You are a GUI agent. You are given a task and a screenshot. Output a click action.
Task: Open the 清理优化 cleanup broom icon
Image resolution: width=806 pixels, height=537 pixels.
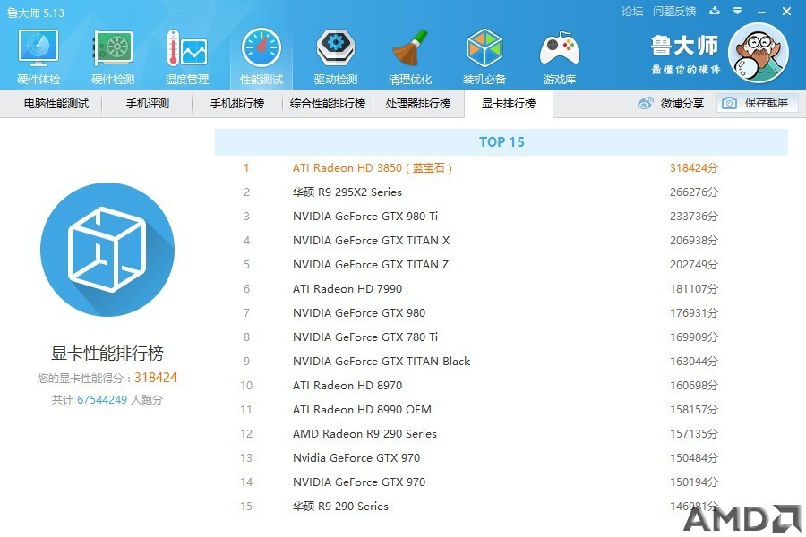[410, 49]
